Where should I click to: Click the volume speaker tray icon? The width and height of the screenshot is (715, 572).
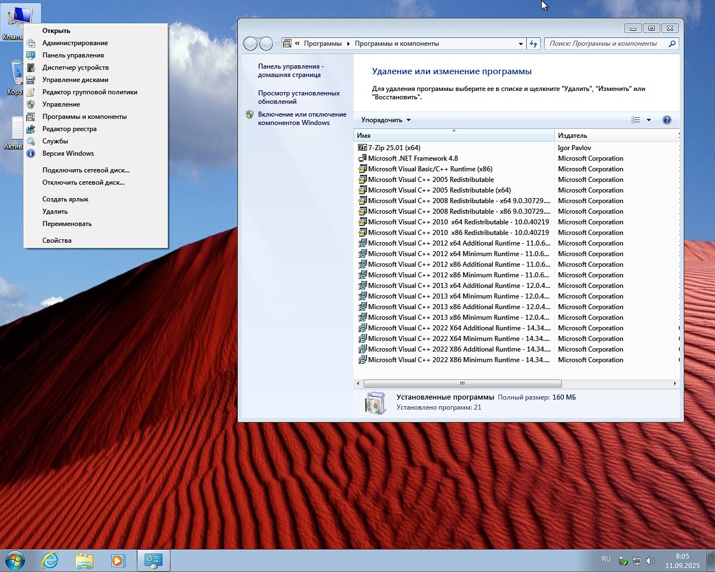coord(650,561)
